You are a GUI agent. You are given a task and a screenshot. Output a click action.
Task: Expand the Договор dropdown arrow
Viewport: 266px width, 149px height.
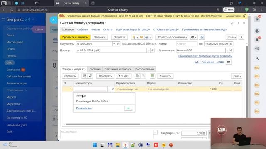(x=148, y=50)
